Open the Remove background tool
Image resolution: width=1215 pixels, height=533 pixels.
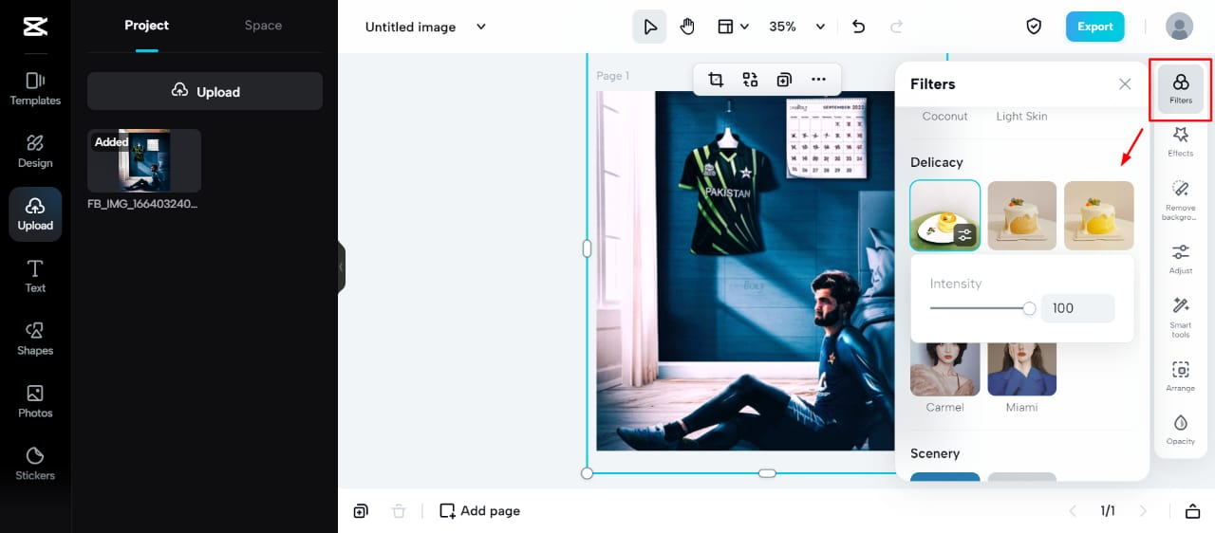1181,200
